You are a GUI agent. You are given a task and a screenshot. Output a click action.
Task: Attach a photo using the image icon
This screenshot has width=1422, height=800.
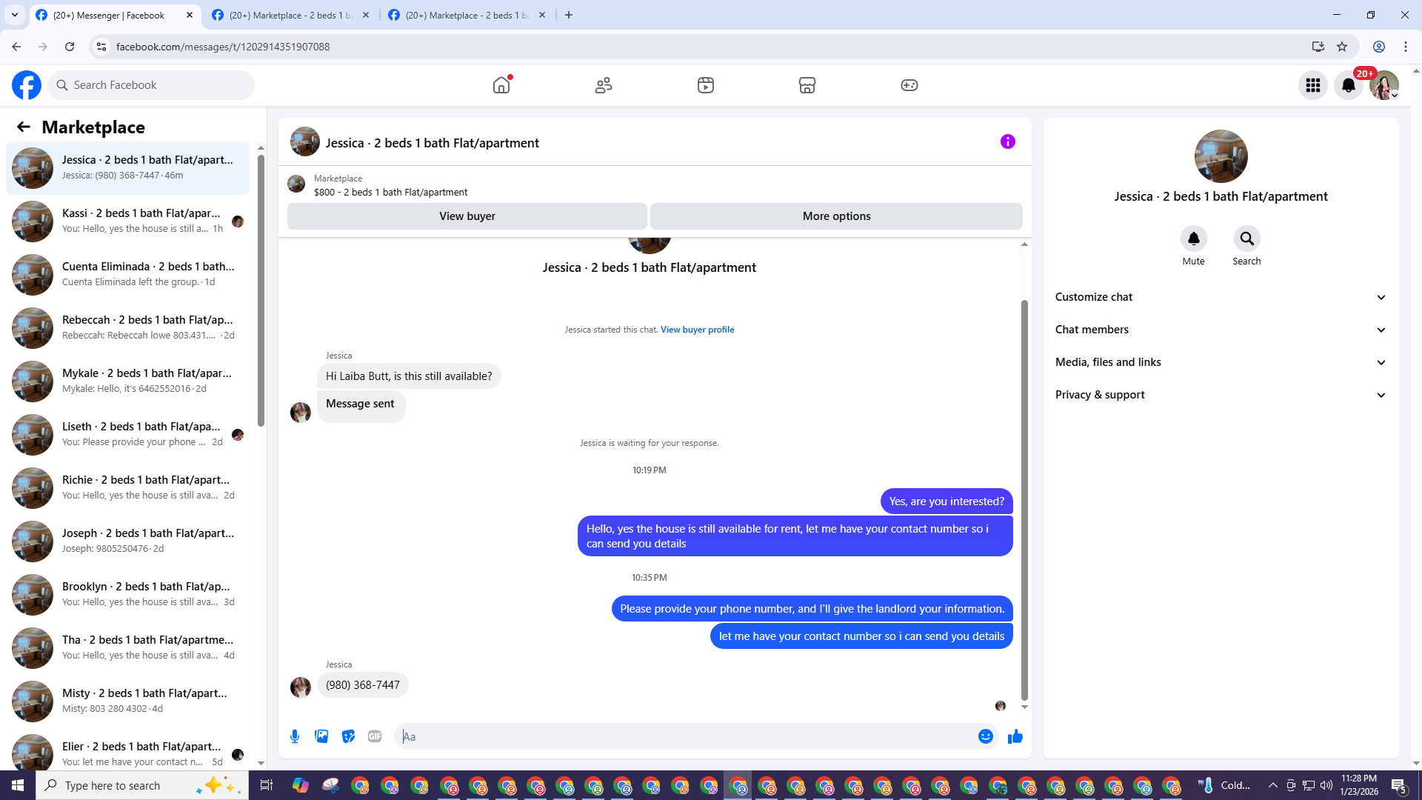321,736
